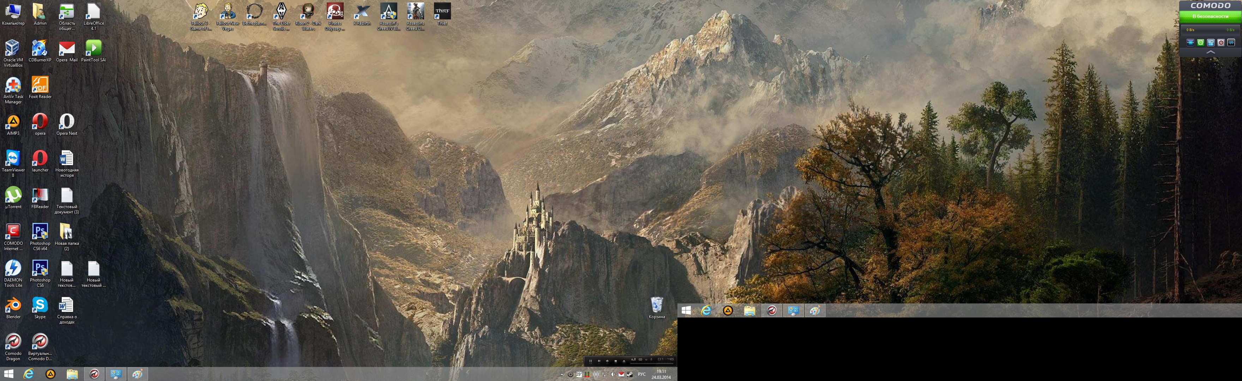The height and width of the screenshot is (381, 1242).
Task: Launch Skype from the desktop
Action: tap(40, 305)
